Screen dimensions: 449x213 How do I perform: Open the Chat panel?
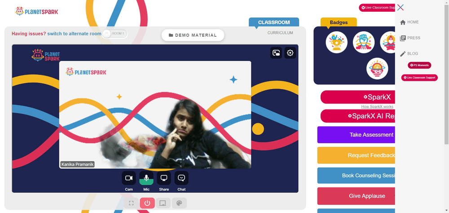[x=181, y=178]
